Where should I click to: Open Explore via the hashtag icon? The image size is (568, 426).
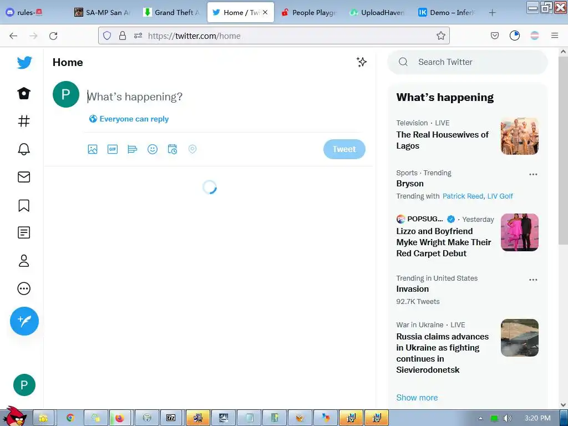coord(24,121)
